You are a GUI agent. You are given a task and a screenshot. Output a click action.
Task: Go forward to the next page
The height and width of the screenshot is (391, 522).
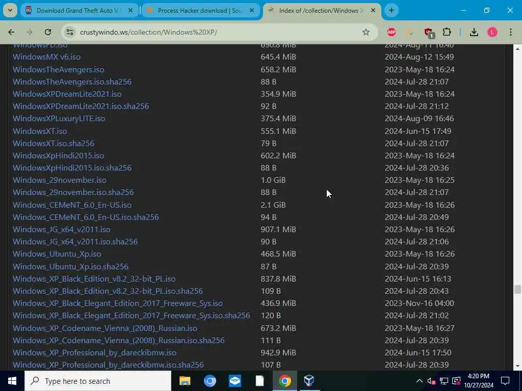pyautogui.click(x=30, y=32)
